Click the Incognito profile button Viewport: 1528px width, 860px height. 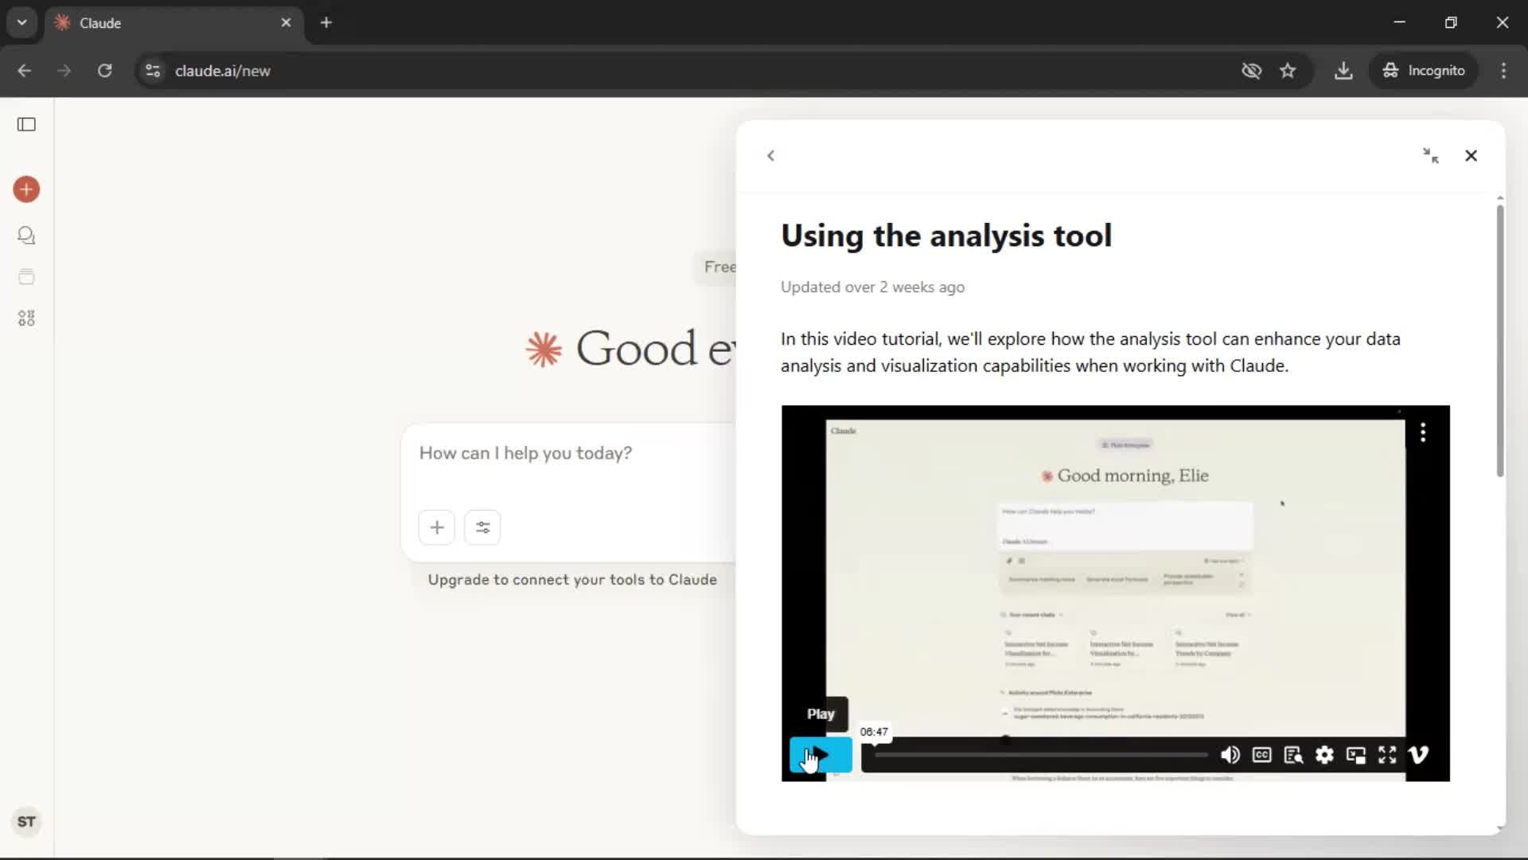pyautogui.click(x=1424, y=71)
